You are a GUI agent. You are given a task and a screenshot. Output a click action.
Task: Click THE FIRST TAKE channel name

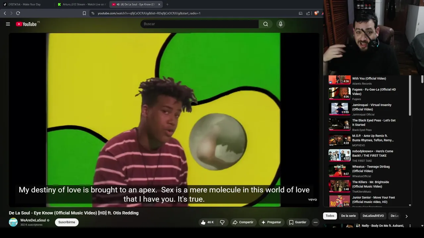(362, 161)
